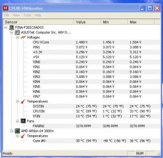The image size is (163, 158).
Task: Click the thermometer icon under AMD Athlon
Action: (x=23, y=136)
